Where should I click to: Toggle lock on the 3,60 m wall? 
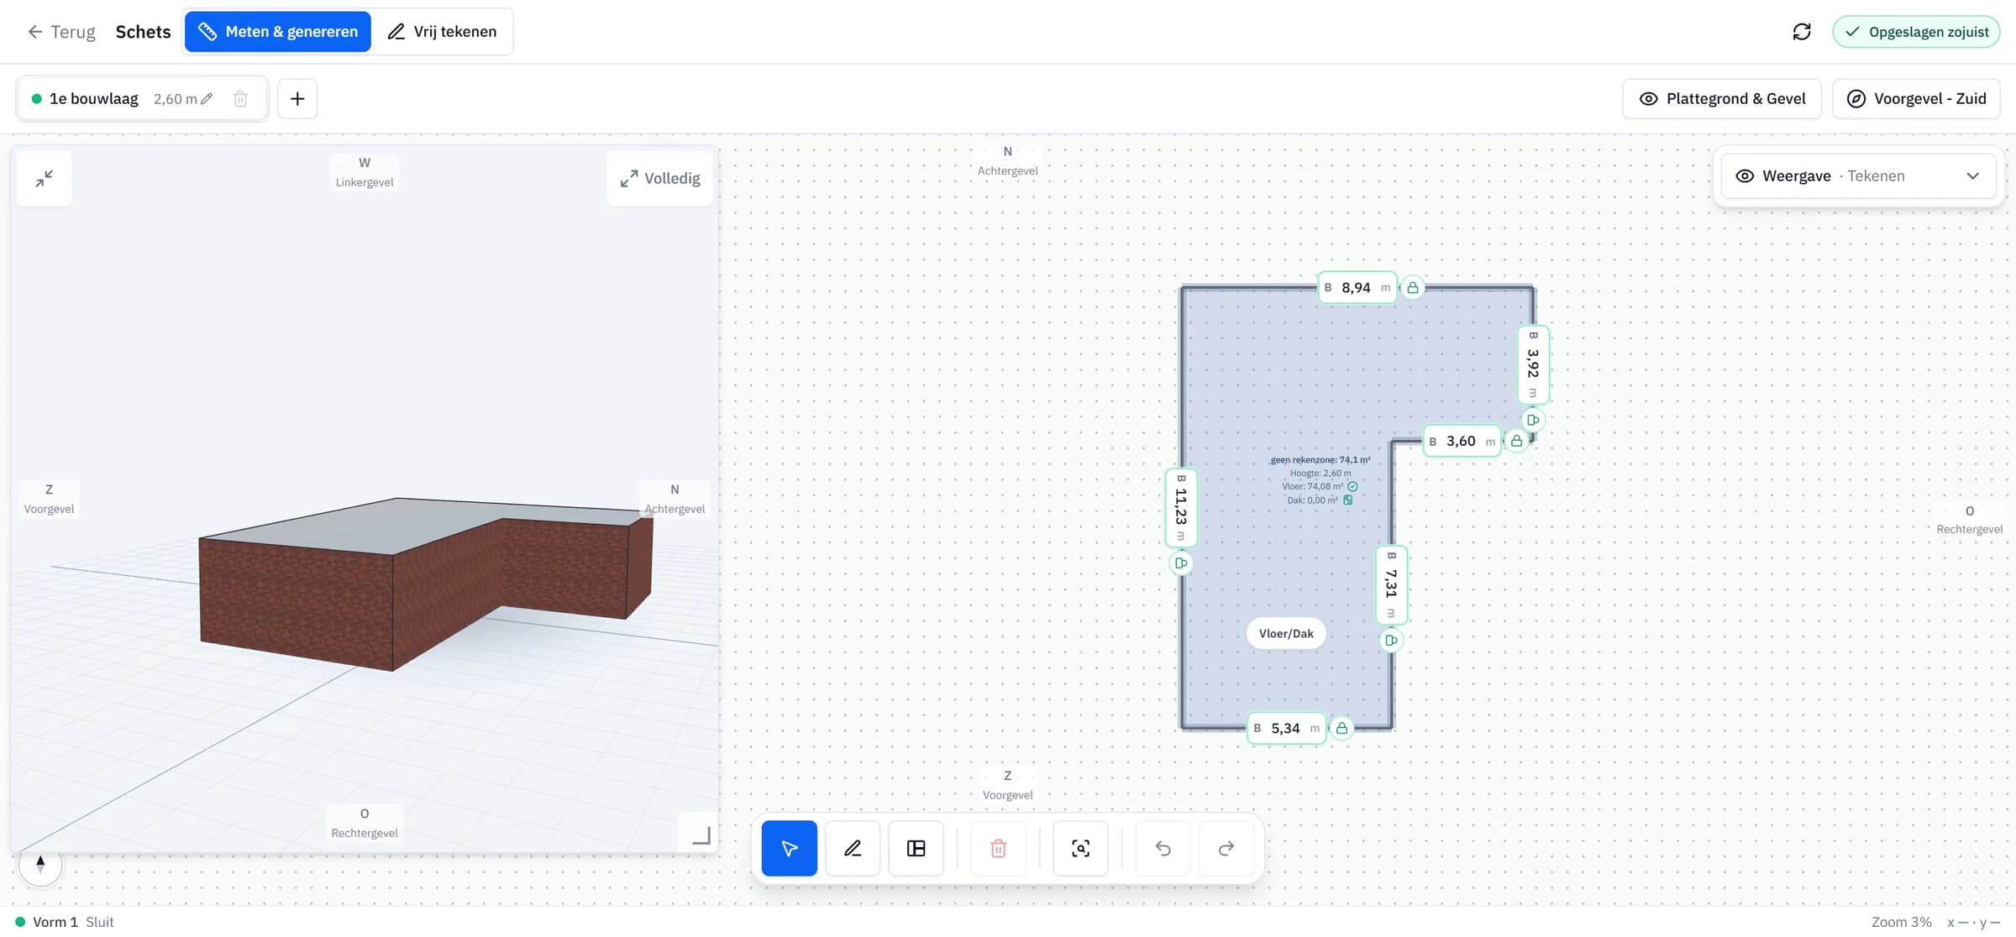click(1516, 441)
